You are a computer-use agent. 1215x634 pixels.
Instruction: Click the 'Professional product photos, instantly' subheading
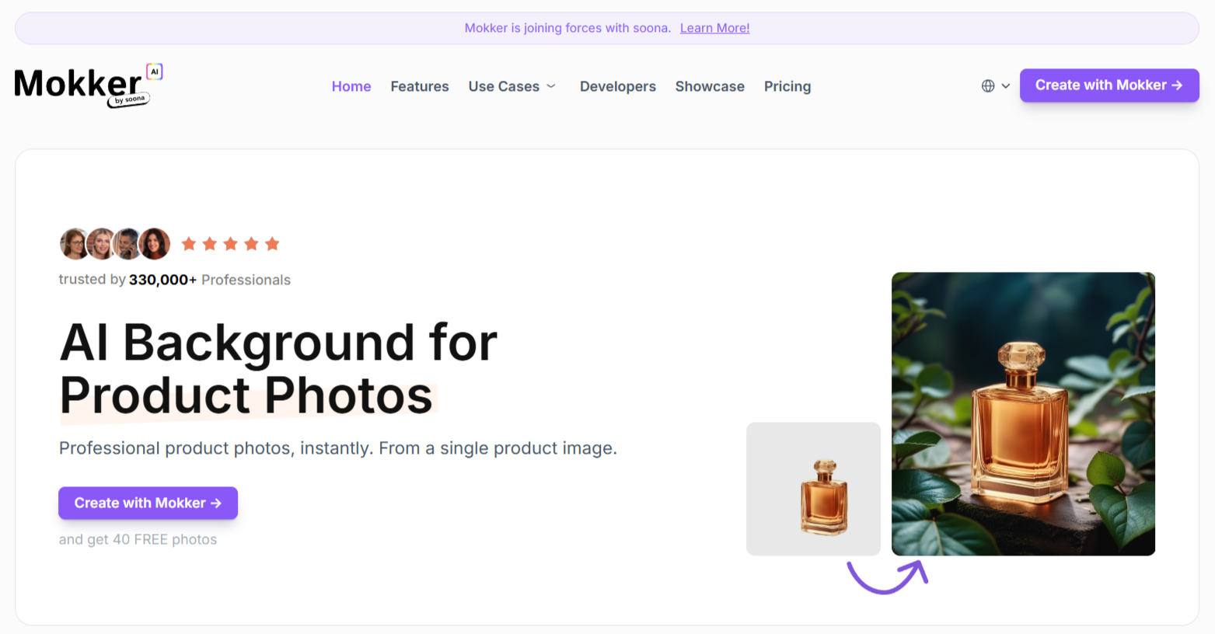(x=338, y=448)
